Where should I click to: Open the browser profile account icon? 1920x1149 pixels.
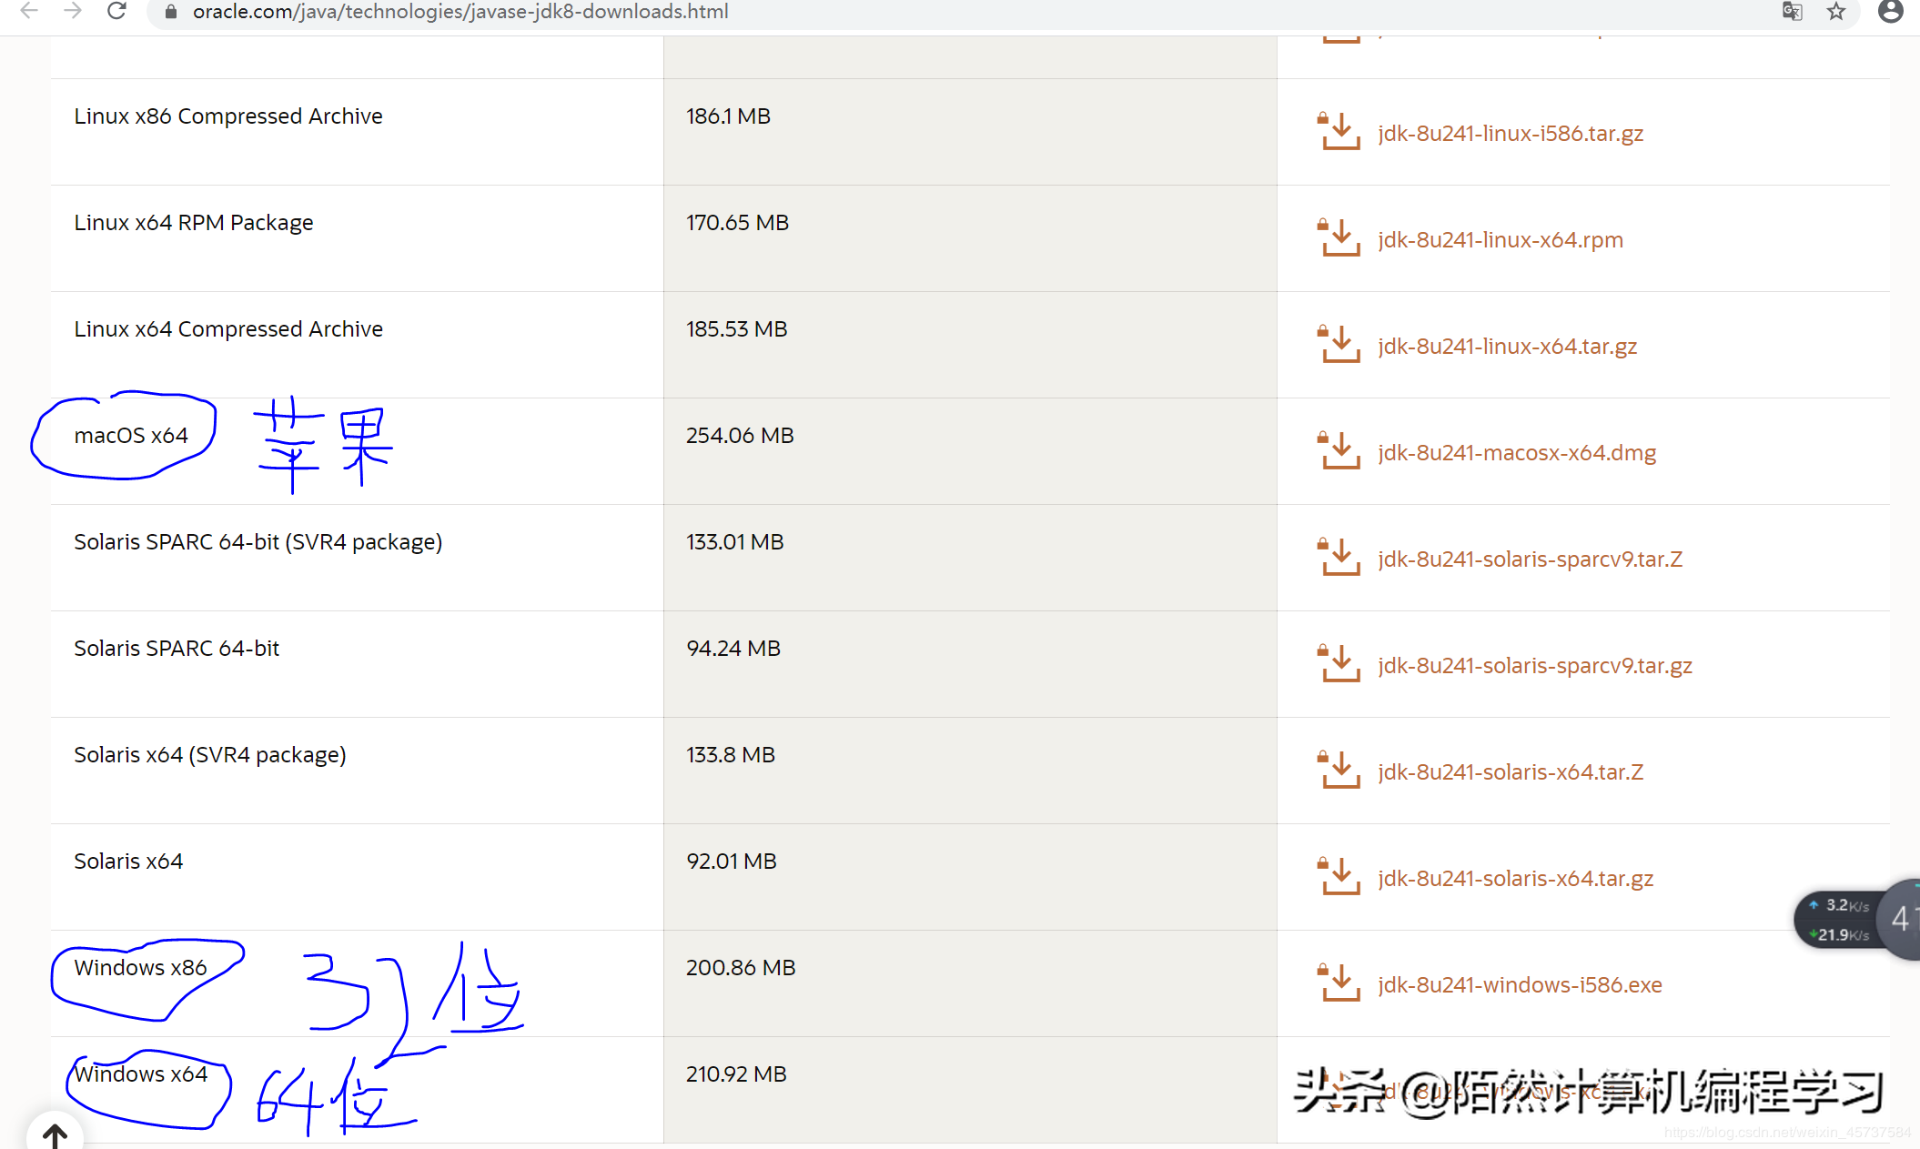(x=1891, y=13)
